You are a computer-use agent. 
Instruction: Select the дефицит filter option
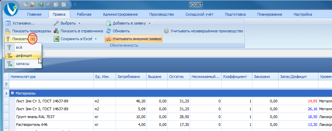click(x=23, y=55)
